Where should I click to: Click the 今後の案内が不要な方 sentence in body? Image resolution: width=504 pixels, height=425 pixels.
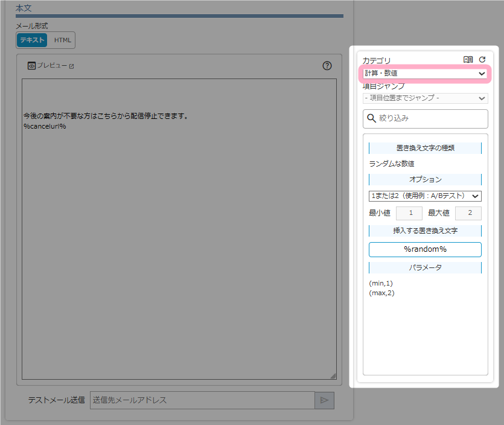point(106,116)
